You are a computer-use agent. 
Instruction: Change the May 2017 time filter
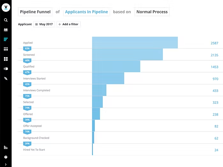(x=44, y=24)
